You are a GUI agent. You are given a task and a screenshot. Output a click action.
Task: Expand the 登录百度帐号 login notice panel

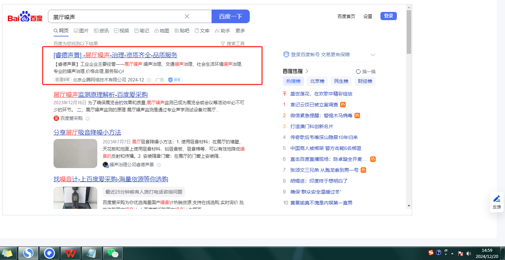pos(373,55)
